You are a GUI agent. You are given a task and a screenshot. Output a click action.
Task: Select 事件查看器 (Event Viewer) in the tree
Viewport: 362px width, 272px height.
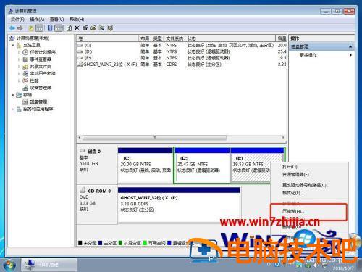41,59
